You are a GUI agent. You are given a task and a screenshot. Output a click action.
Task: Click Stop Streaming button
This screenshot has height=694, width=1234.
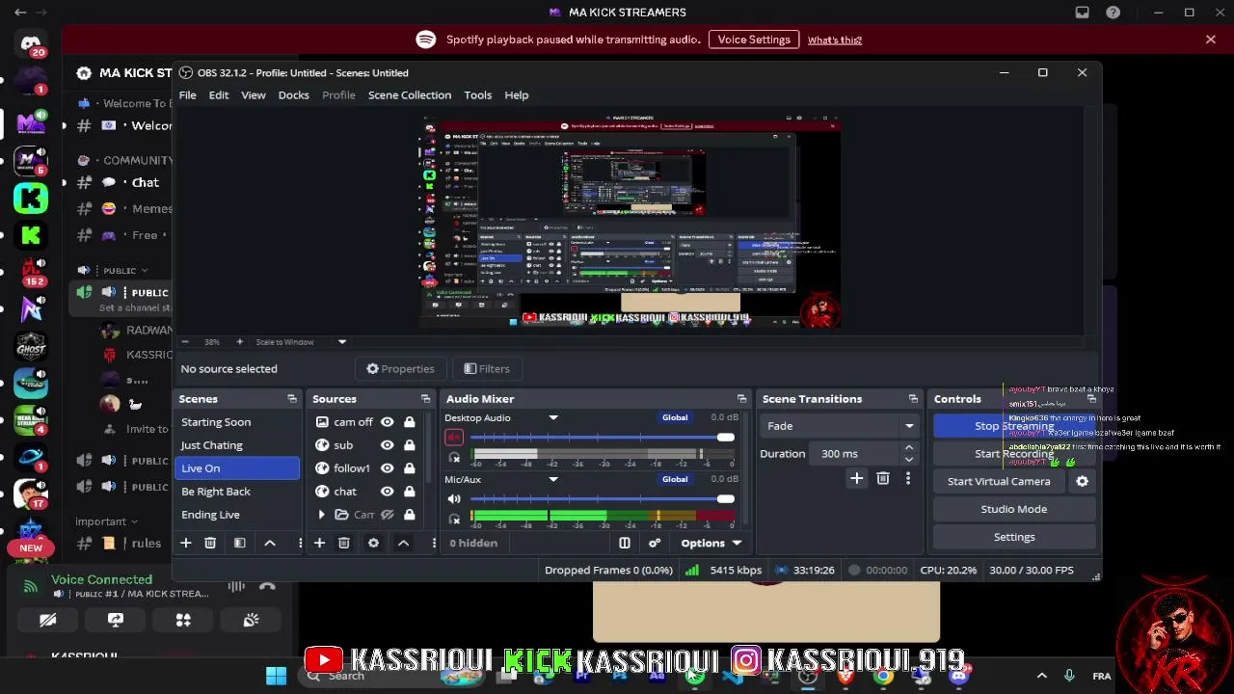[1014, 426]
